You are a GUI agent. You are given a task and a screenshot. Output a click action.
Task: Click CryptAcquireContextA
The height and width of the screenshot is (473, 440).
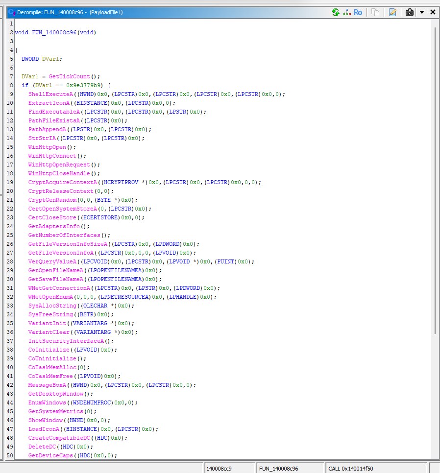62,182
